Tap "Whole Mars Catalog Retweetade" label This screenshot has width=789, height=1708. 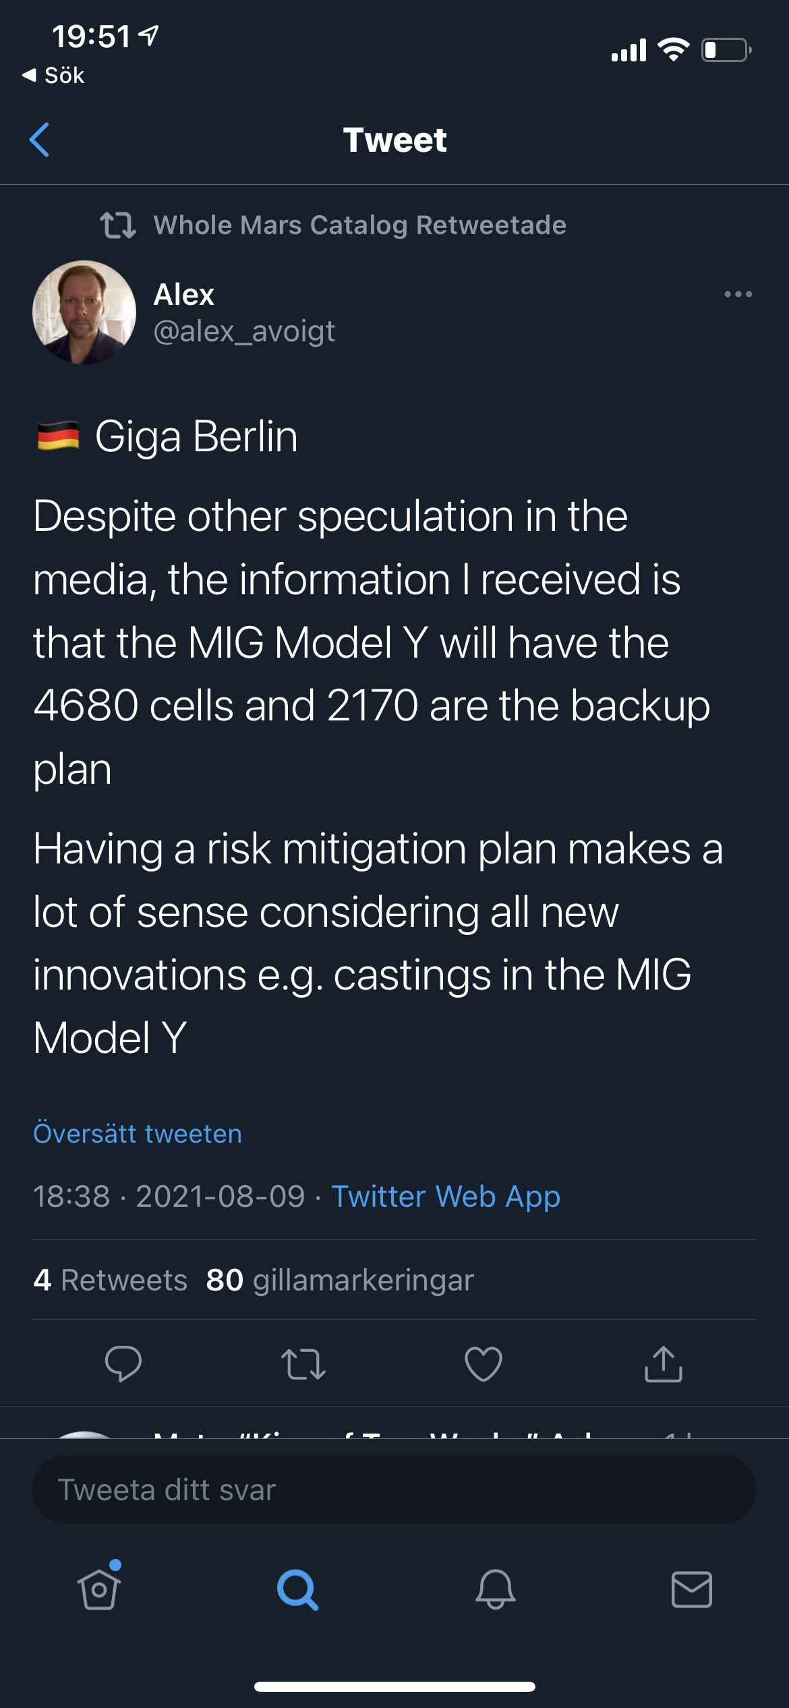coord(359,225)
